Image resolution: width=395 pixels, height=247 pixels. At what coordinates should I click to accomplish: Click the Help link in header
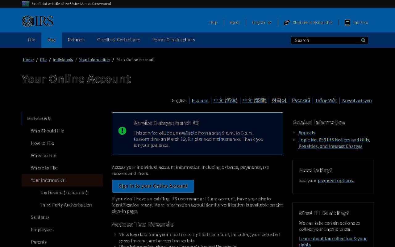(x=213, y=22)
